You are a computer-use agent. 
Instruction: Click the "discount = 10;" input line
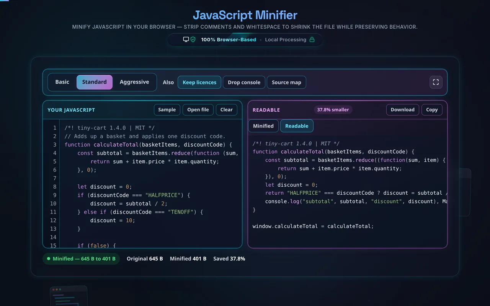tap(113, 220)
